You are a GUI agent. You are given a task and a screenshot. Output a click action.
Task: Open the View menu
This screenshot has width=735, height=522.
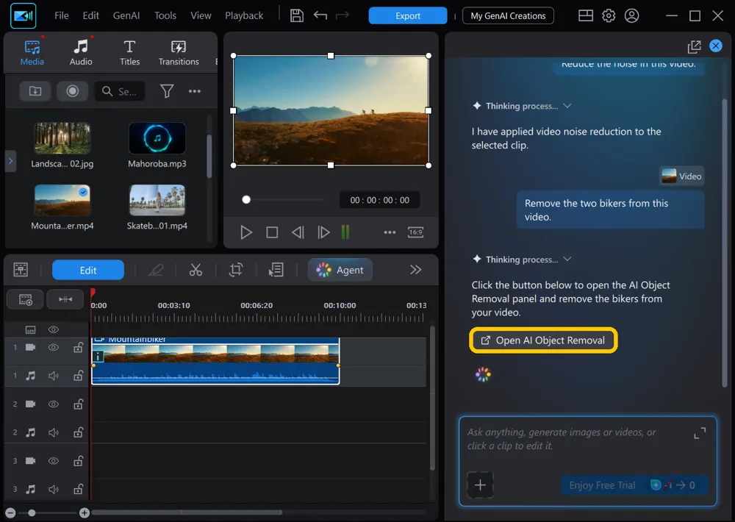tap(201, 15)
